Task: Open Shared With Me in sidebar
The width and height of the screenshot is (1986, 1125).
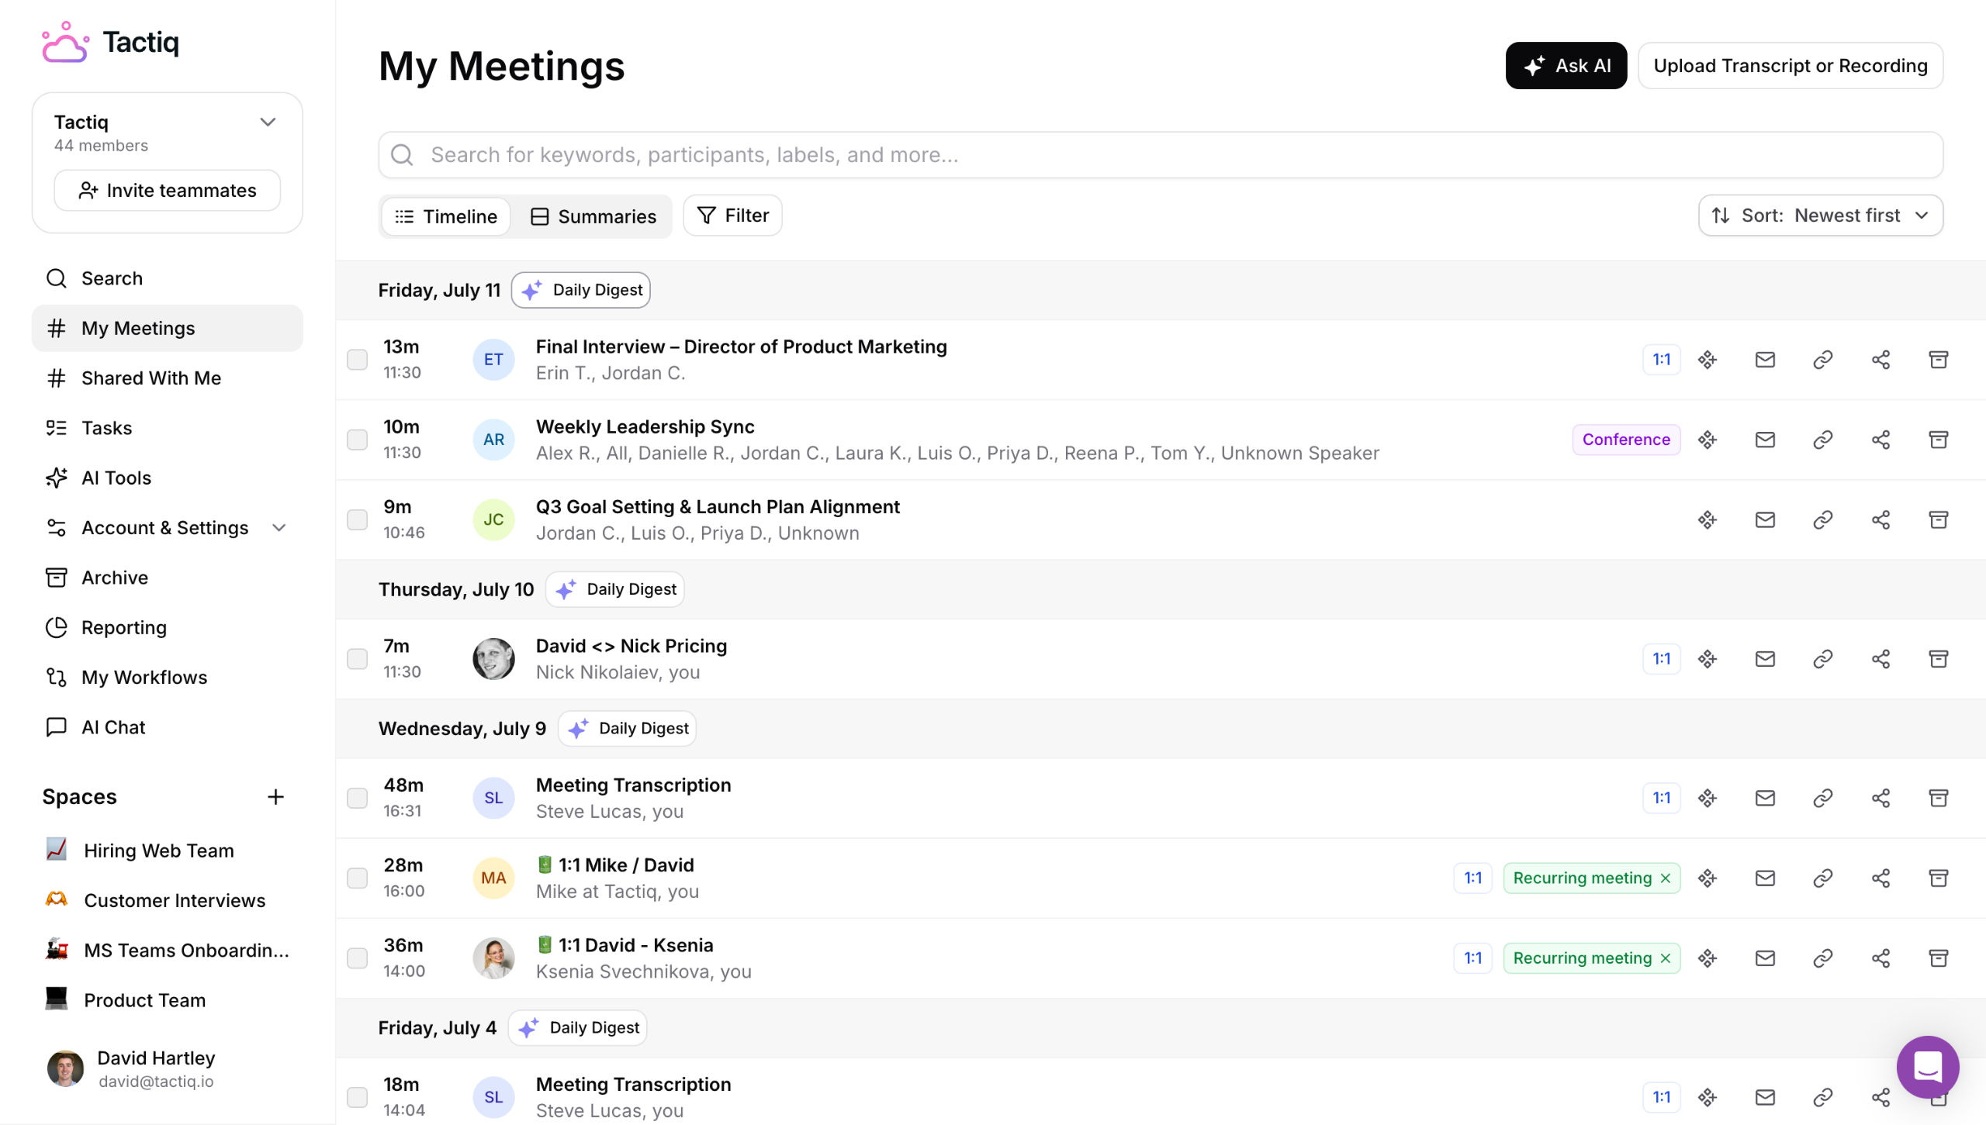Action: (x=151, y=378)
